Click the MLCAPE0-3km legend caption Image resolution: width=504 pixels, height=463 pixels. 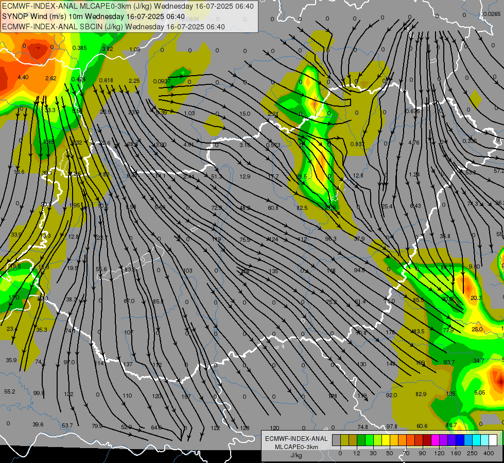[296, 447]
